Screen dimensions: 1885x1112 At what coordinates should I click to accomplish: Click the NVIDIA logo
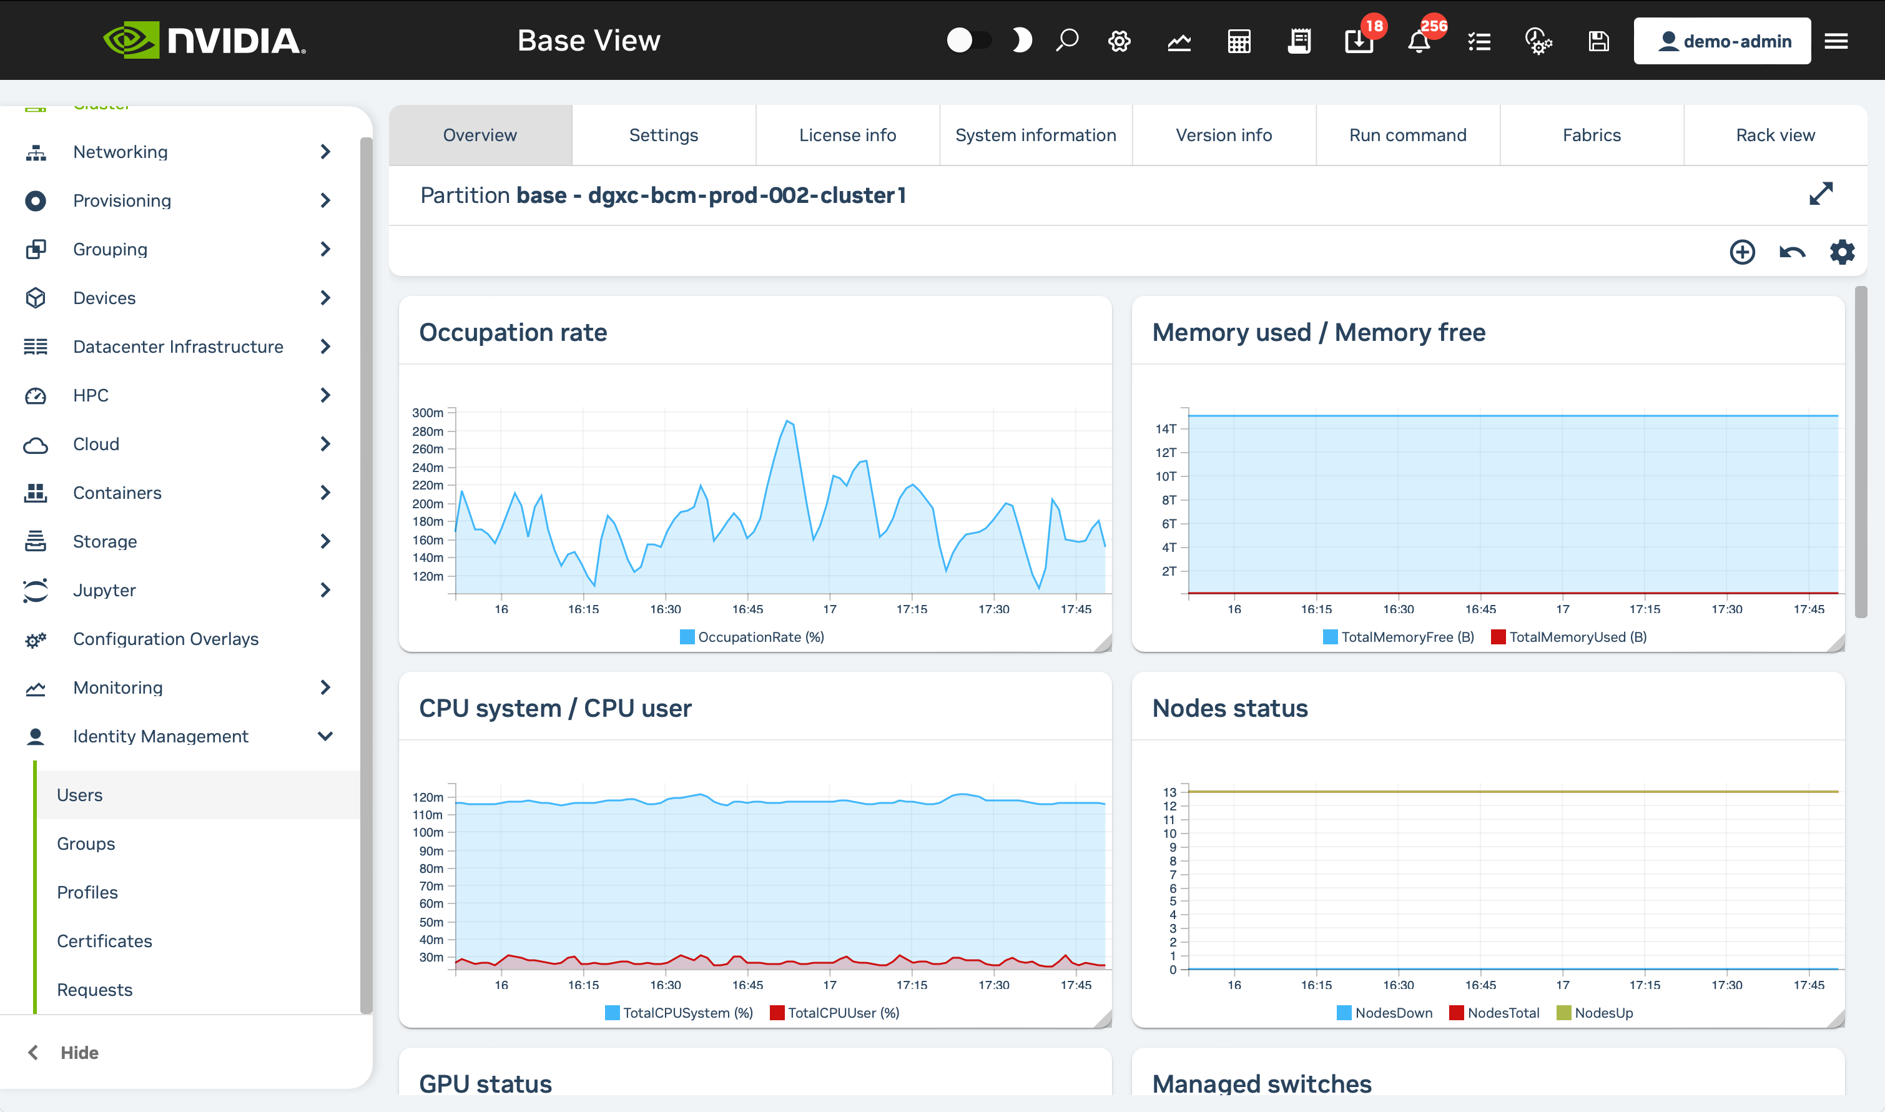tap(204, 41)
